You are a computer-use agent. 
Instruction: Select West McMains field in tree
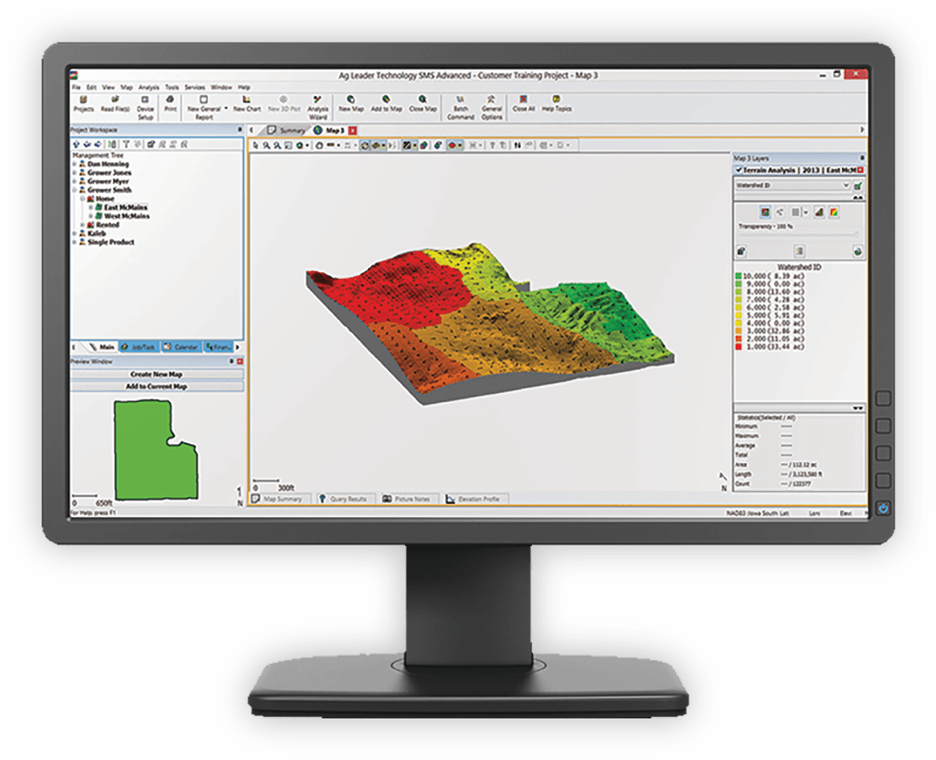coord(126,216)
